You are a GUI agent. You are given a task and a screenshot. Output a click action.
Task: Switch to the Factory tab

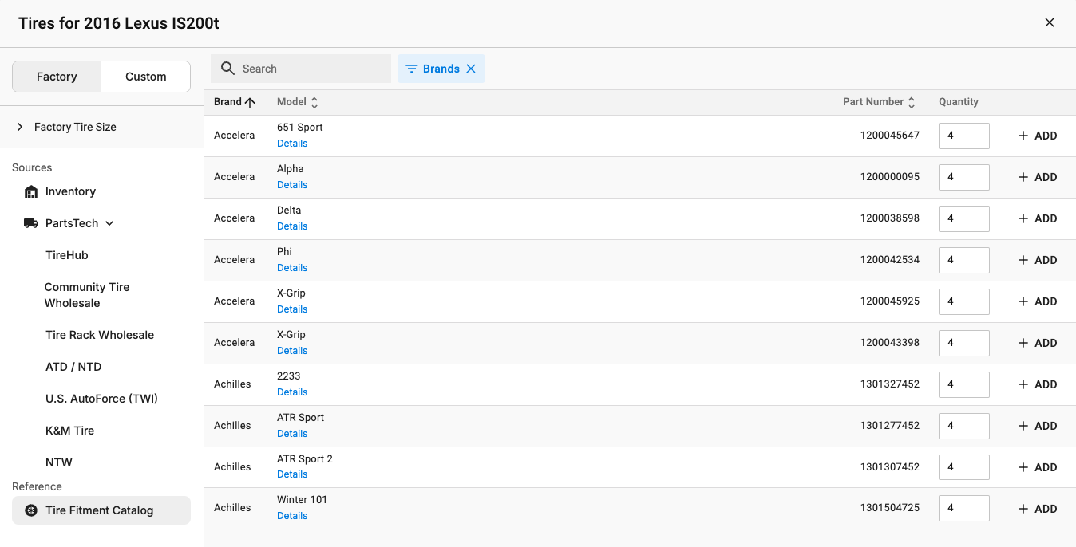click(57, 77)
